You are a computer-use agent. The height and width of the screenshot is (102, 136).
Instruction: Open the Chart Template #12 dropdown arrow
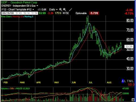pos(33,10)
